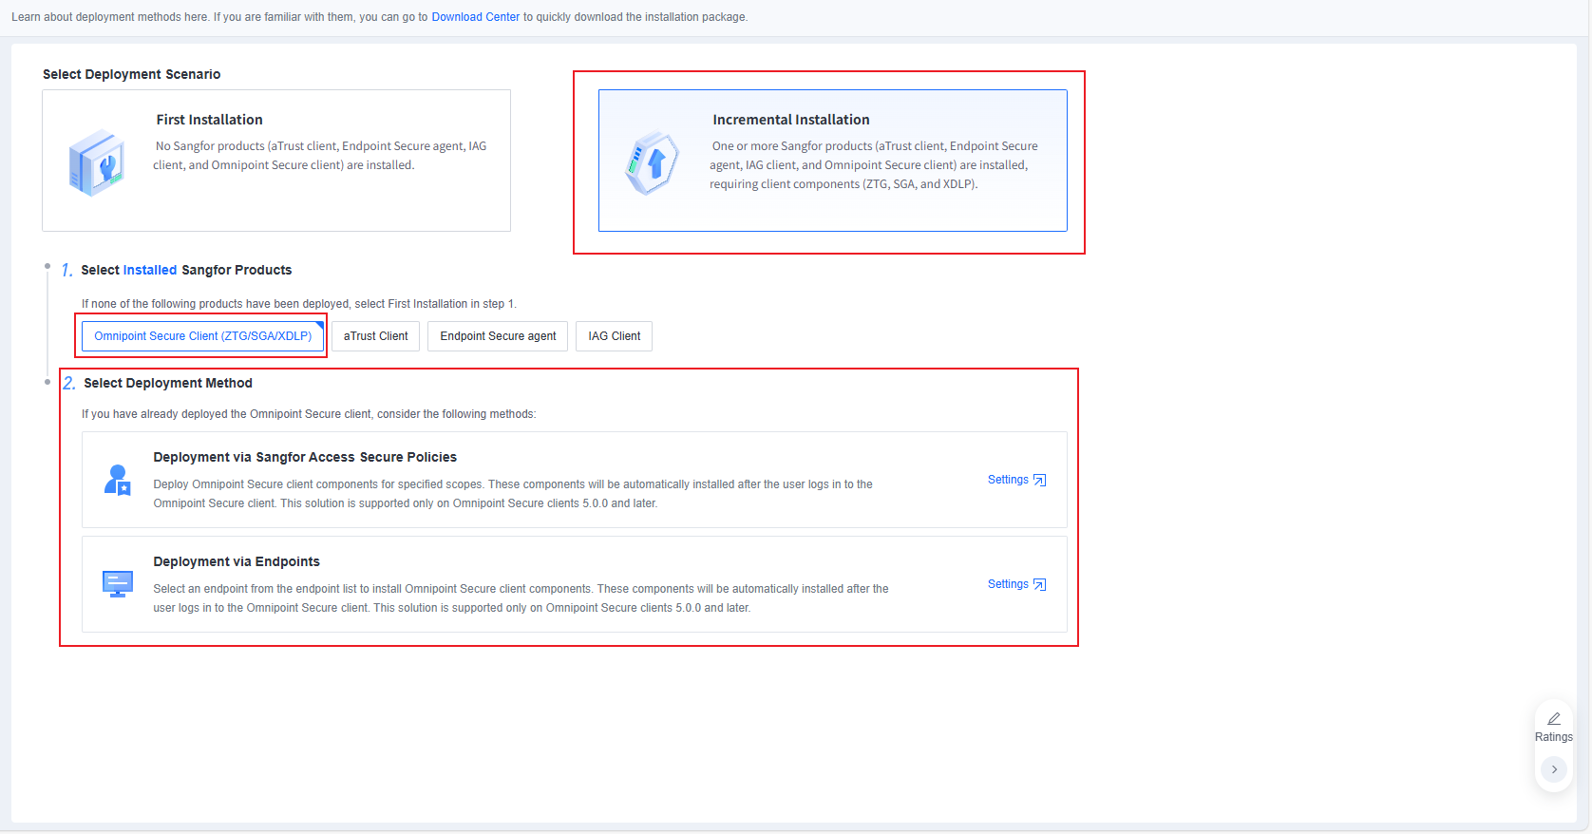Choose Omnipoint Secure Client (ZTG/SGA/XDLP)
Viewport: 1592px width, 834px height.
[202, 336]
